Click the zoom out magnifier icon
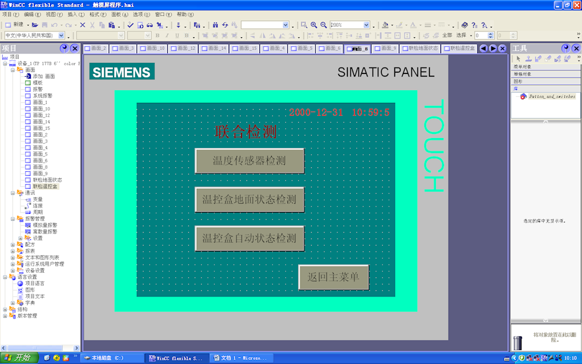Viewport: 582px width, 364px height. click(x=324, y=25)
